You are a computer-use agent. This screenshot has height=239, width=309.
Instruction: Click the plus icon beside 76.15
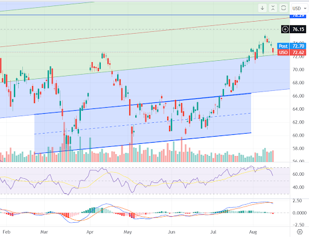tap(285, 29)
